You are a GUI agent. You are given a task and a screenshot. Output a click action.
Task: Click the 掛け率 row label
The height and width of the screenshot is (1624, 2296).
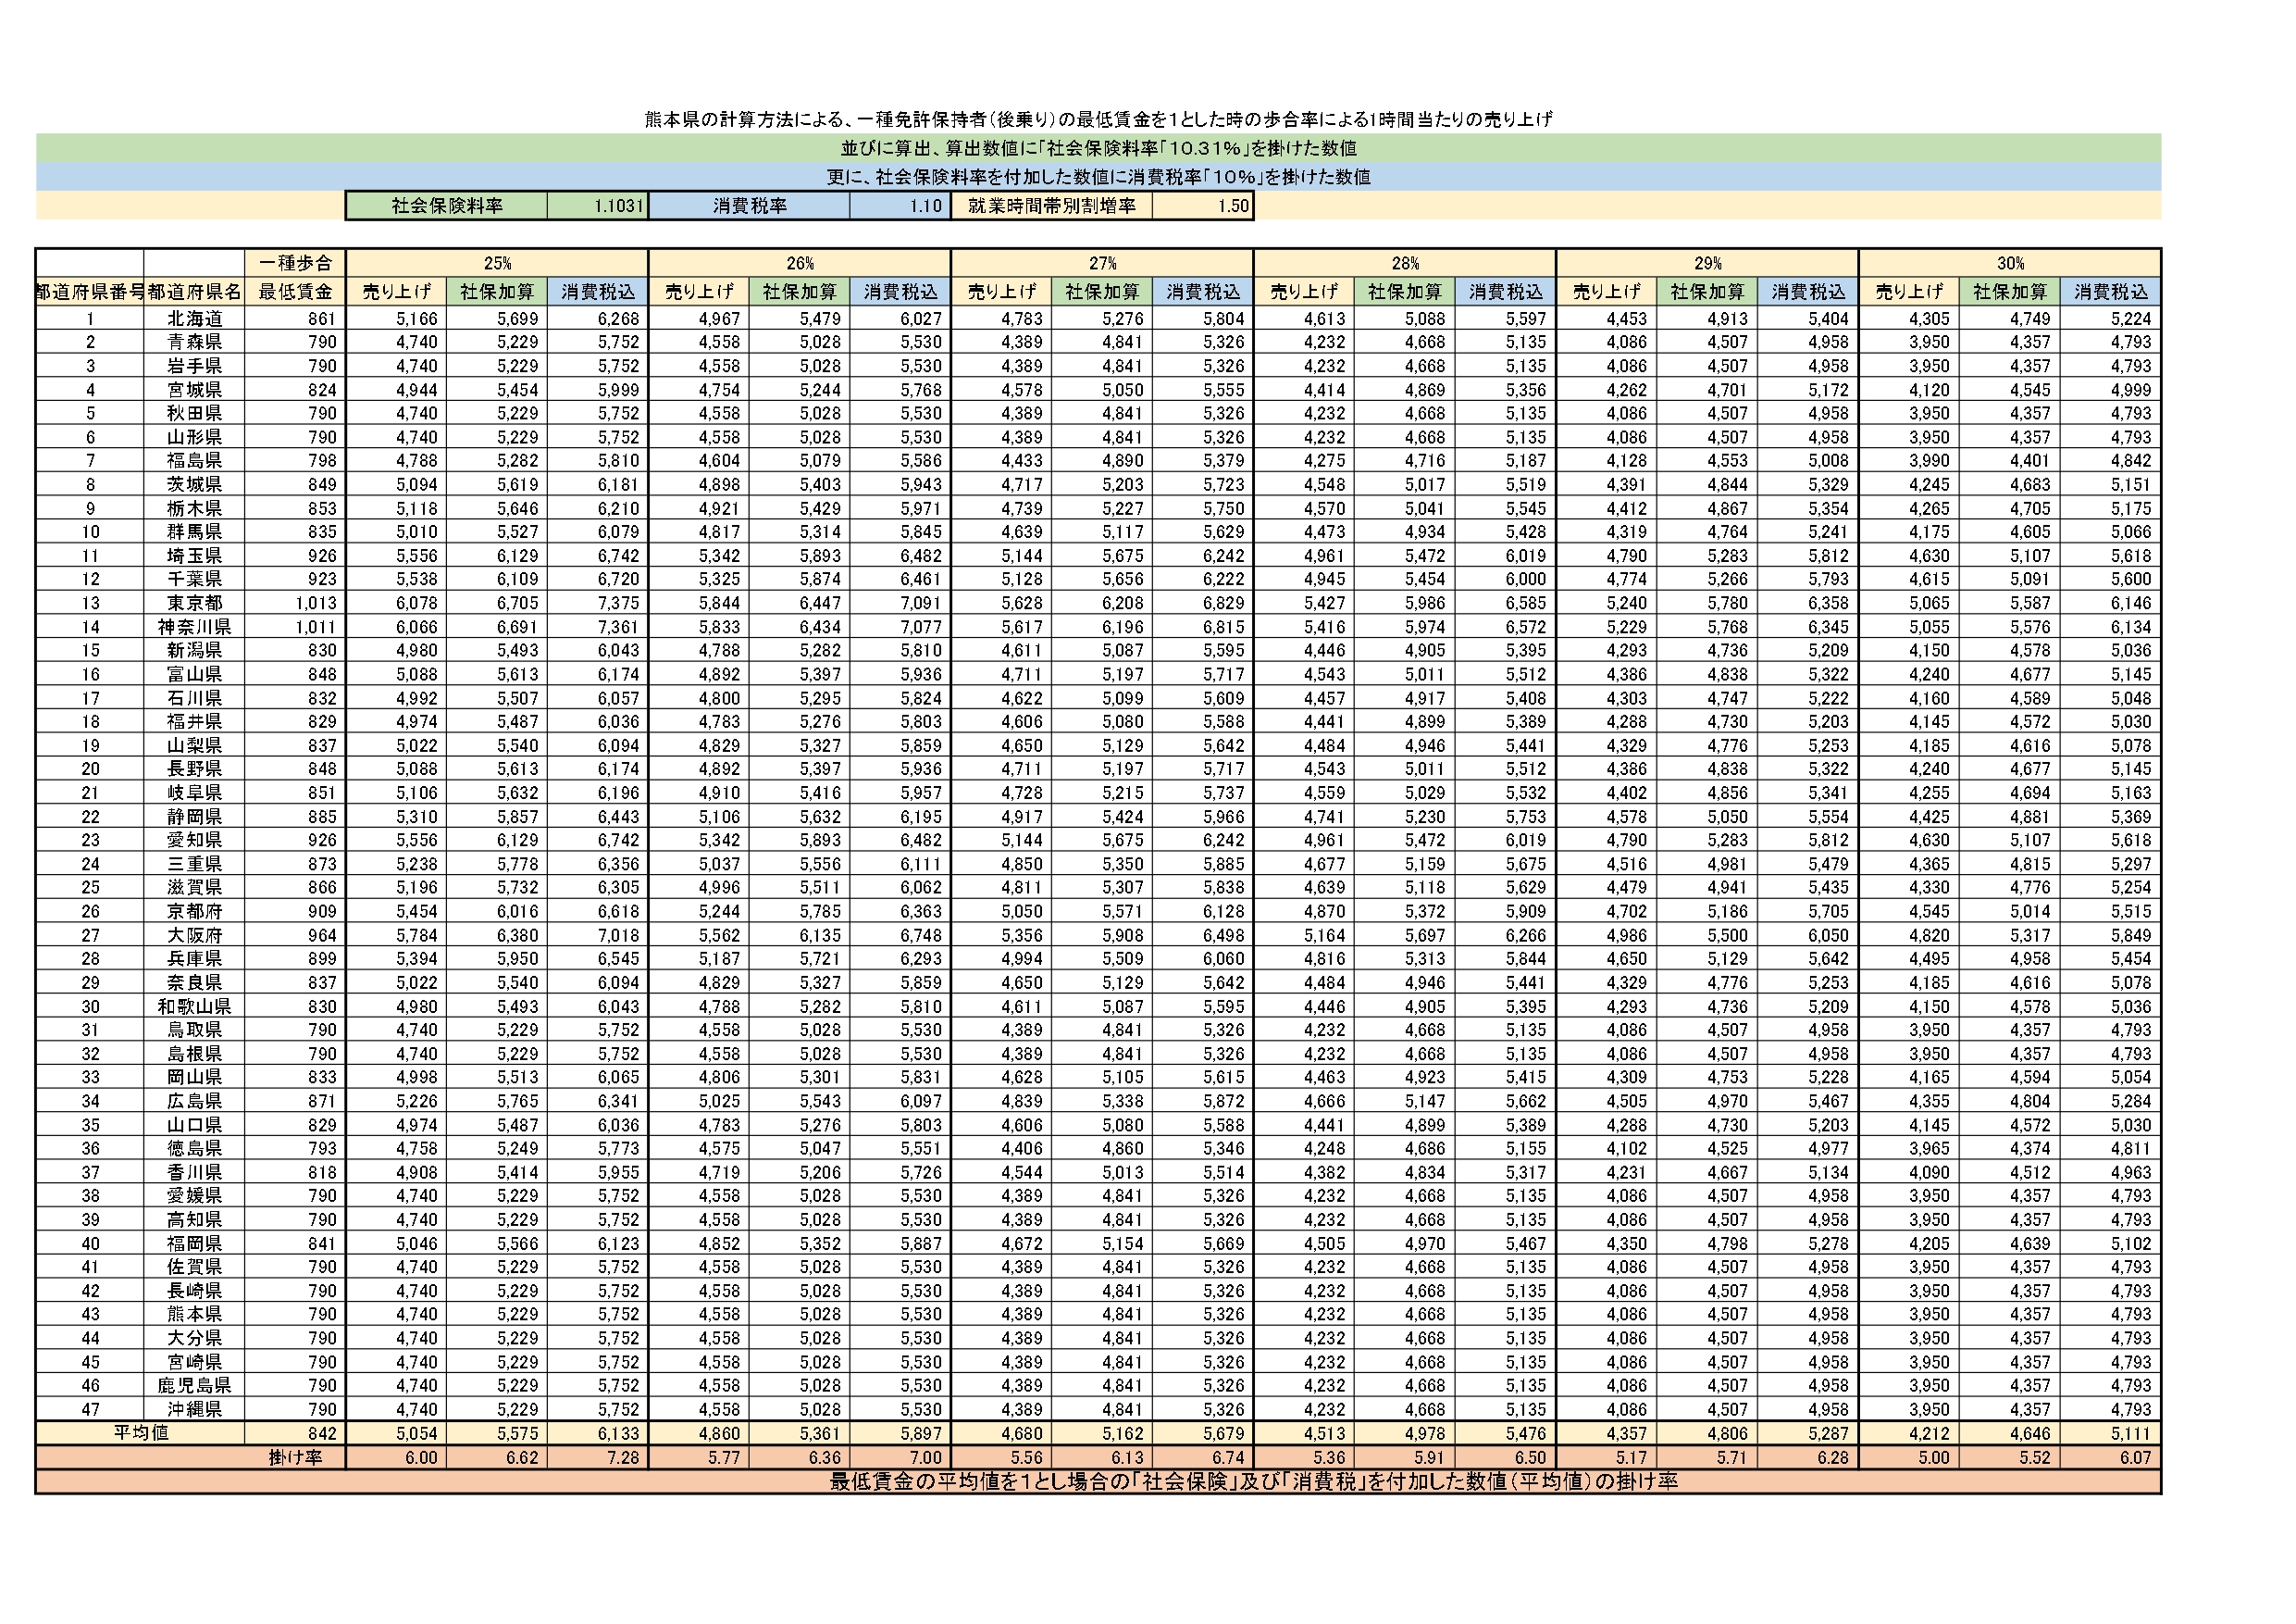(295, 1458)
